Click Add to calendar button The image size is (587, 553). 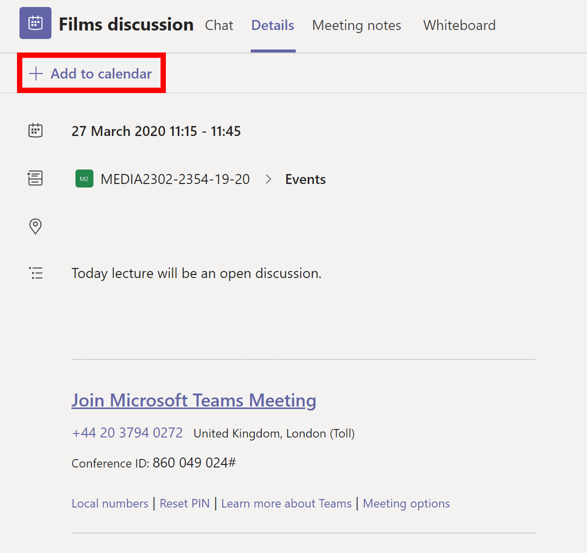(x=91, y=73)
